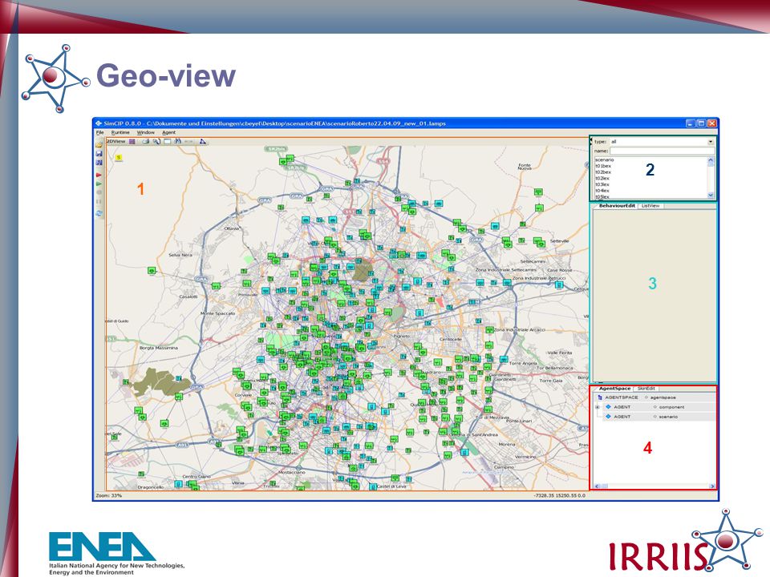Open the Window menu

[x=145, y=132]
